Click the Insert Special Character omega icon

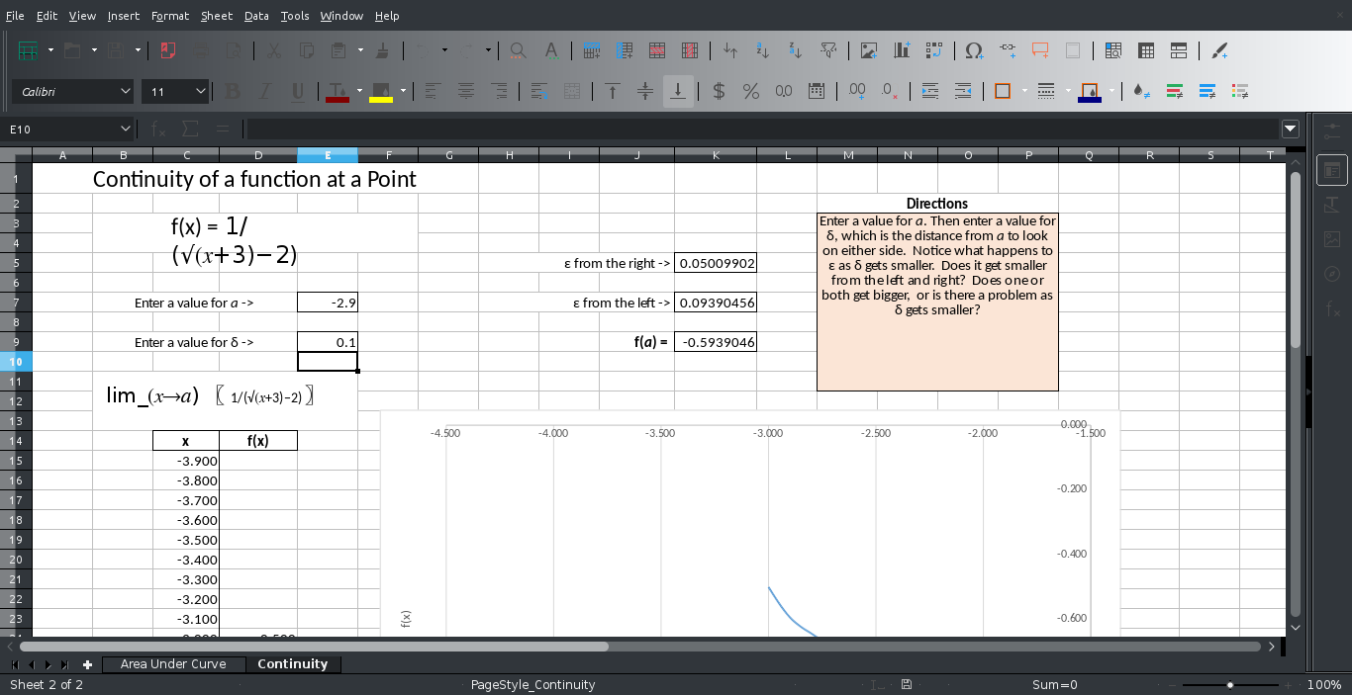974,50
